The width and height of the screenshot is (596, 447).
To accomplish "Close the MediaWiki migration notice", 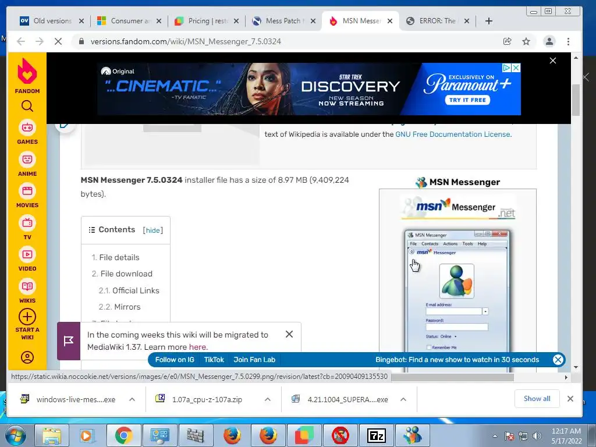I will [x=289, y=334].
